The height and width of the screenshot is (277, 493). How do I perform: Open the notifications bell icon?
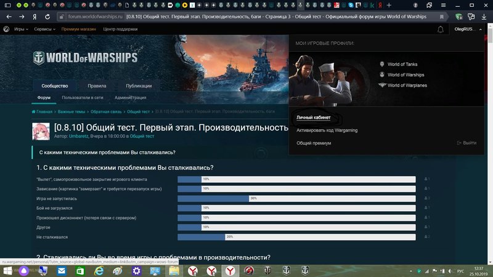441,29
